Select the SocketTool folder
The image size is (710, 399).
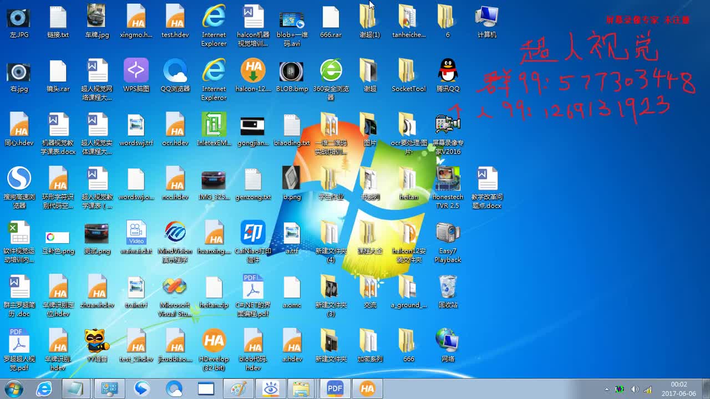[409, 75]
